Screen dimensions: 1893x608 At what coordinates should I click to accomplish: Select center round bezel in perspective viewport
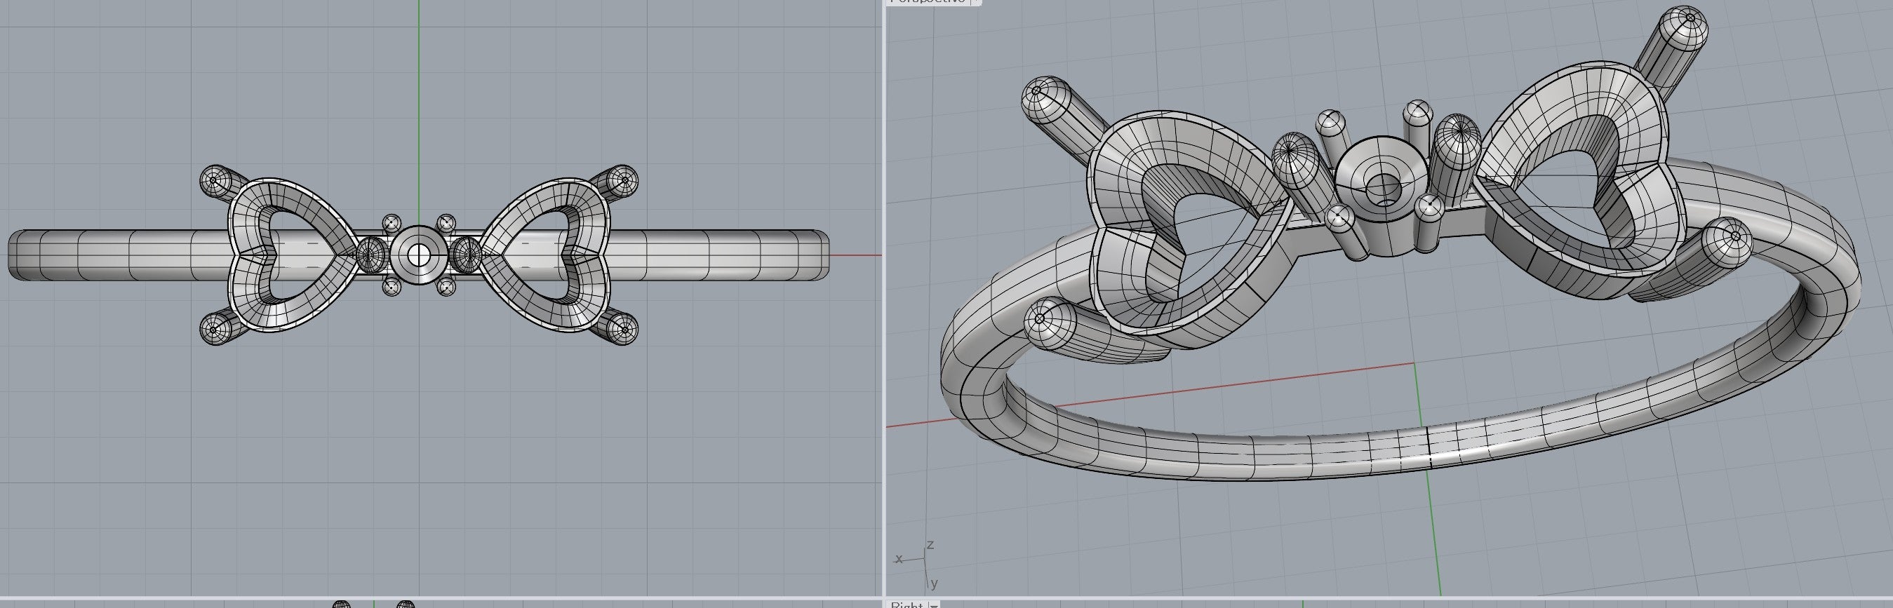pyautogui.click(x=1382, y=196)
